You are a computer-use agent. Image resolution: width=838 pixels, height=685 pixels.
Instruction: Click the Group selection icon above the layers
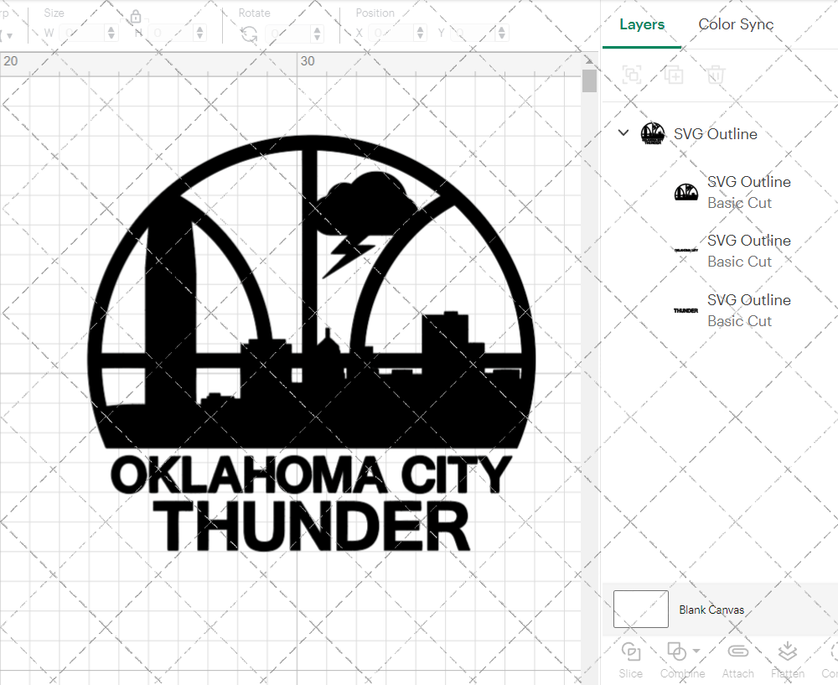632,75
